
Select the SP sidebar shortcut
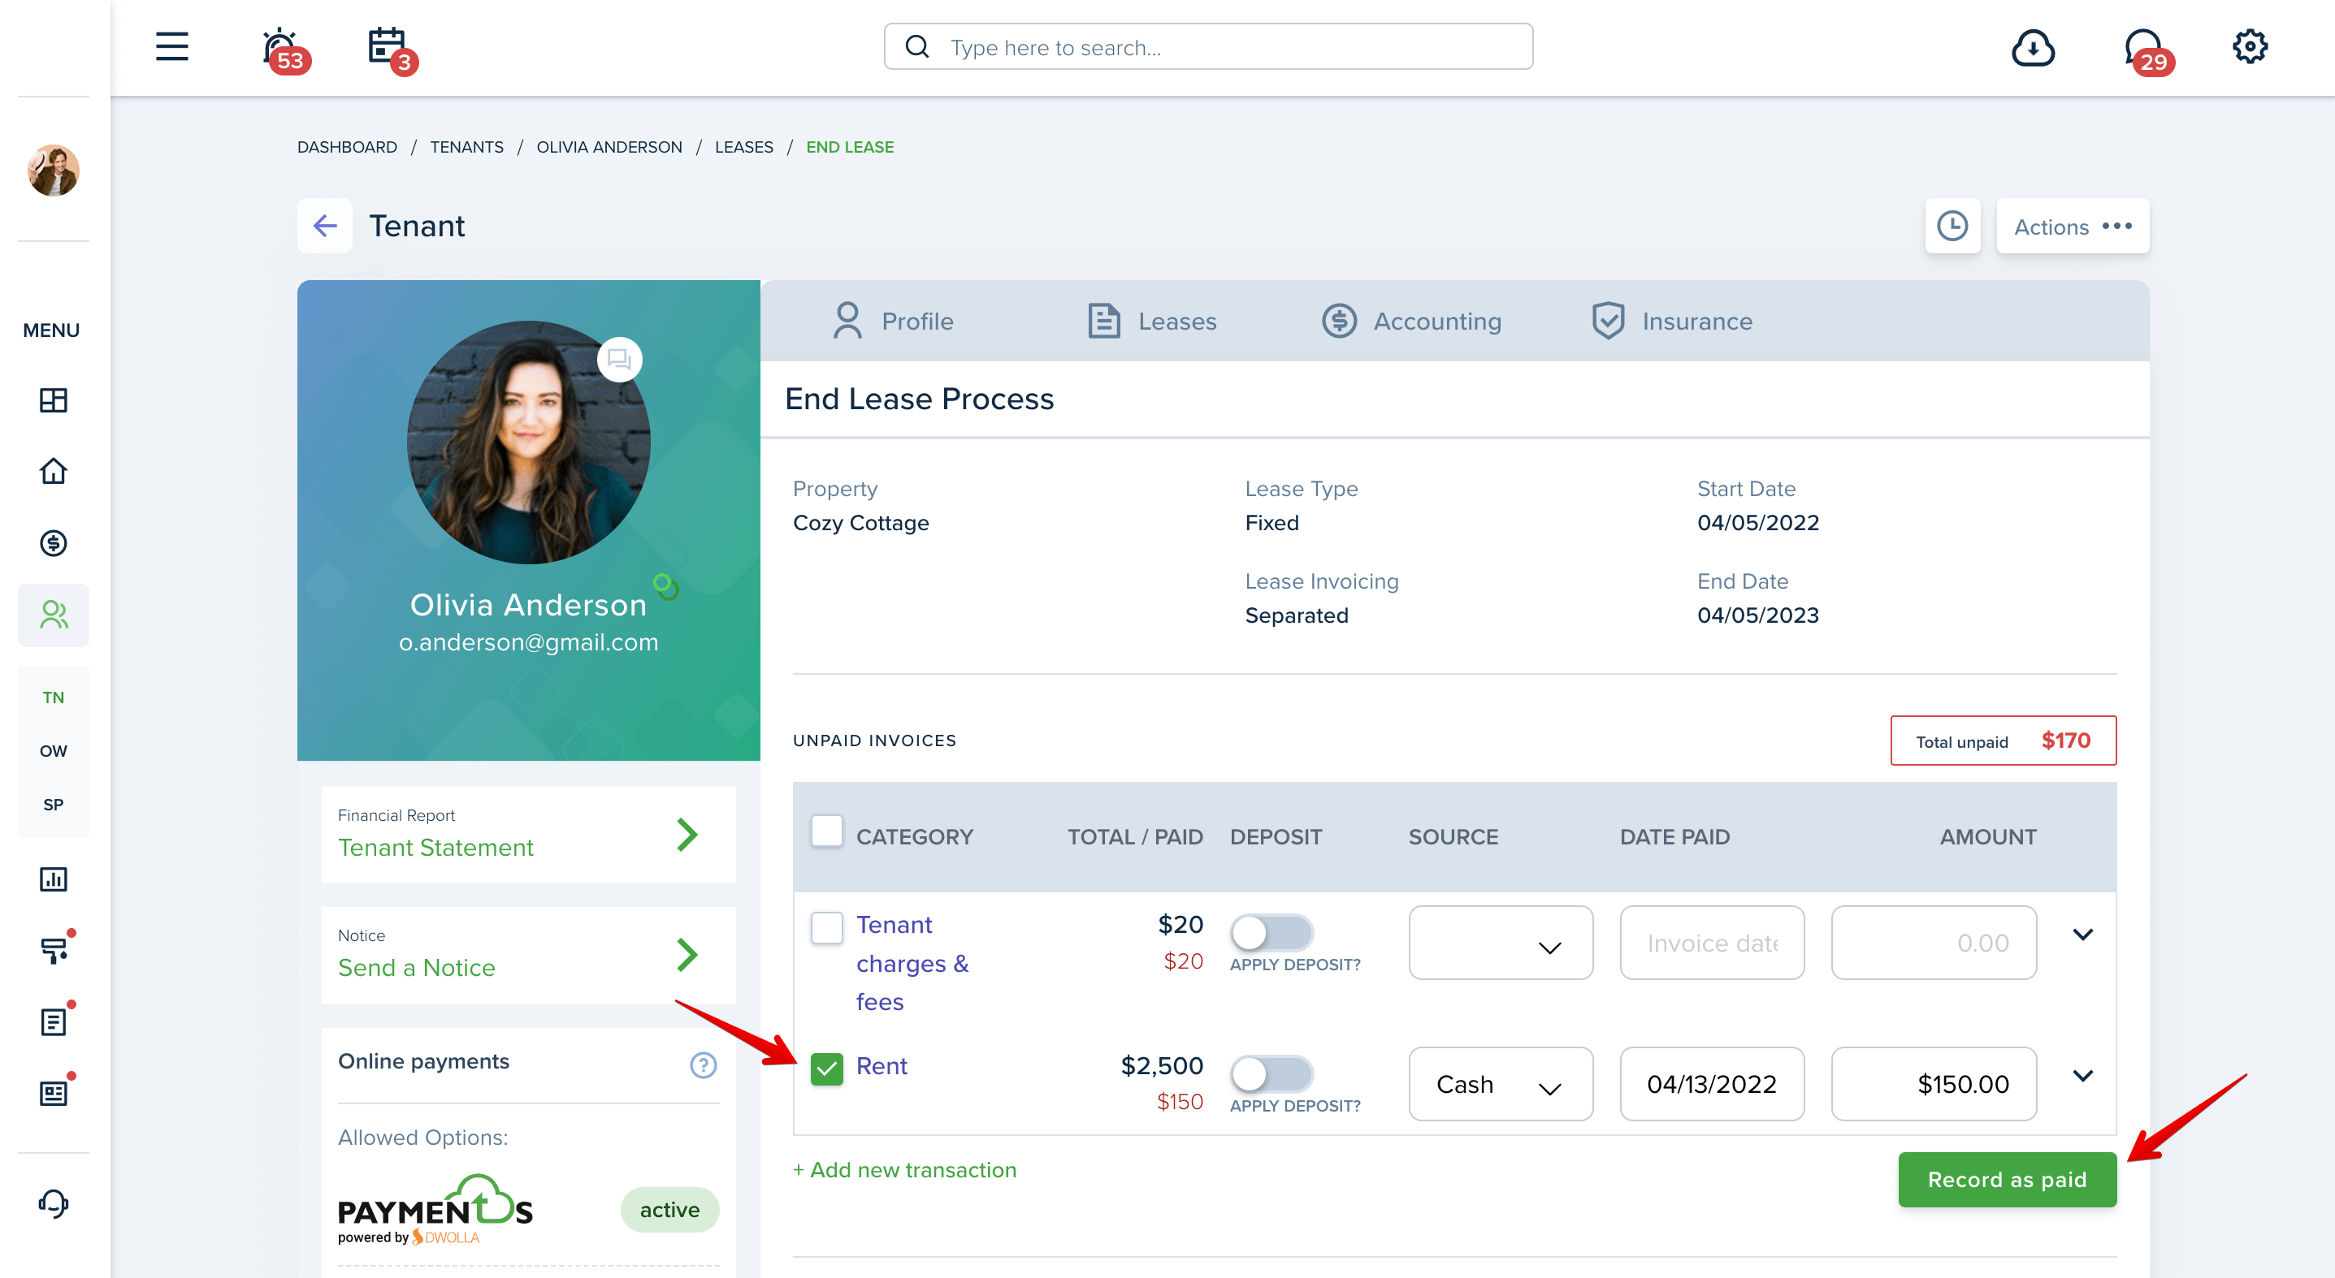click(x=54, y=805)
